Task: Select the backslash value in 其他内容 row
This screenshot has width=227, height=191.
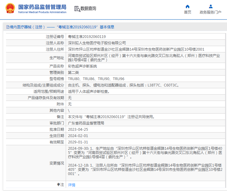Action: 69,111
